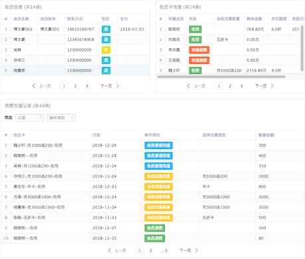Click phone number 12345678908
305x259 pixels.
80,40
